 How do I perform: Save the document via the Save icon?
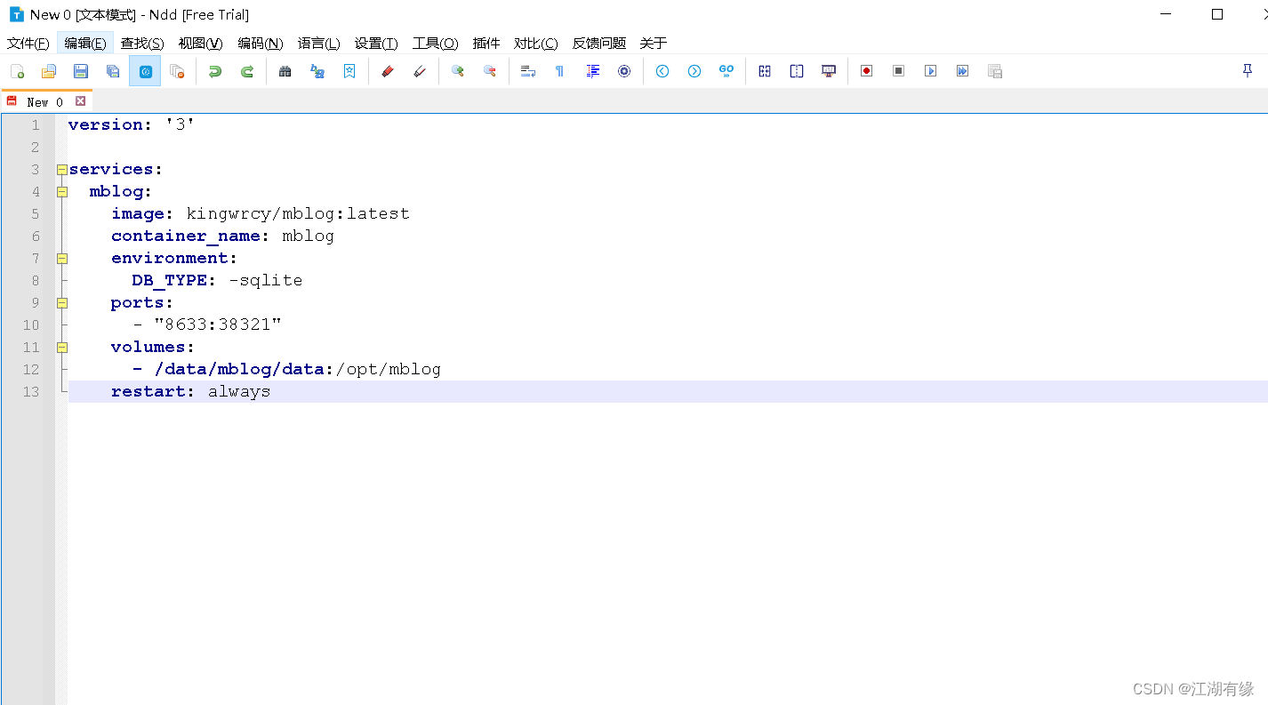point(81,71)
